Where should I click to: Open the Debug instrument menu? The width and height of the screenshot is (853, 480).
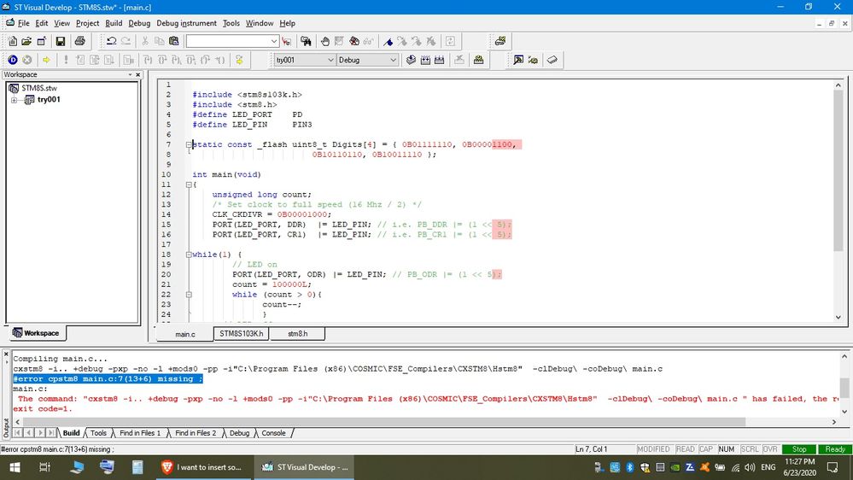pyautogui.click(x=187, y=23)
